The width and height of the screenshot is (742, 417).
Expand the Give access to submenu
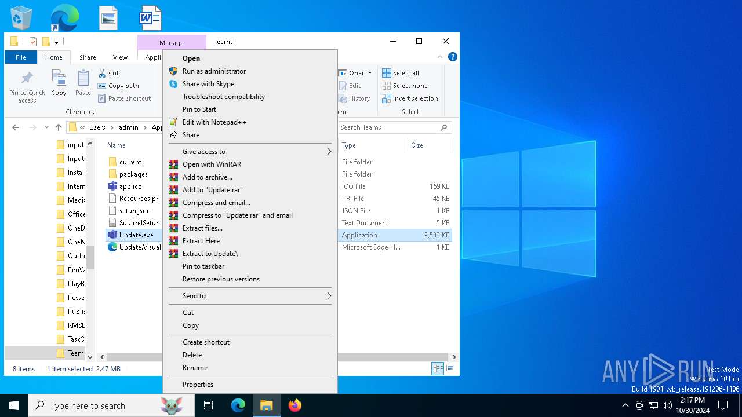[250, 152]
